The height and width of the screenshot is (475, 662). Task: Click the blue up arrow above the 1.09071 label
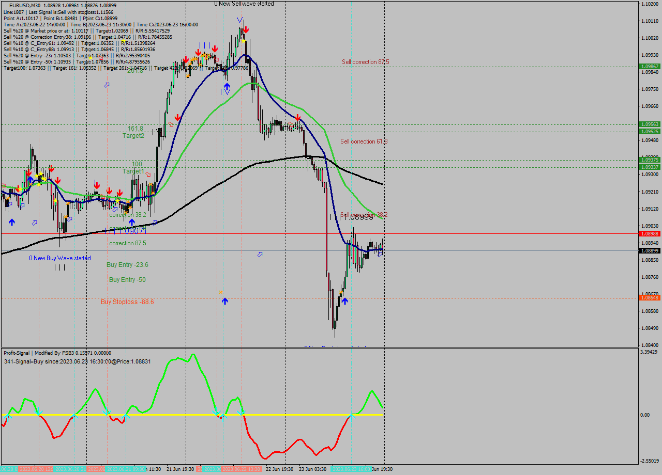click(132, 222)
